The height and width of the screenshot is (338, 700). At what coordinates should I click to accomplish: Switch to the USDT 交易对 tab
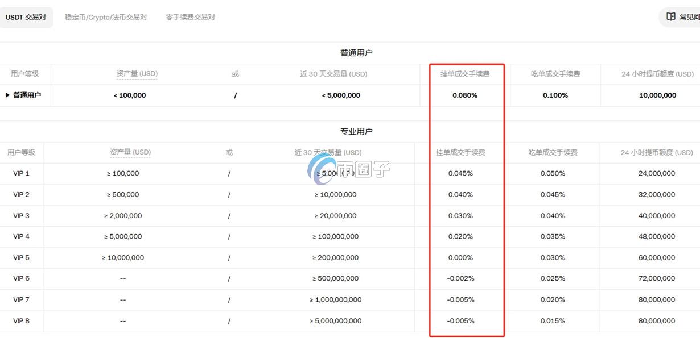click(x=26, y=16)
